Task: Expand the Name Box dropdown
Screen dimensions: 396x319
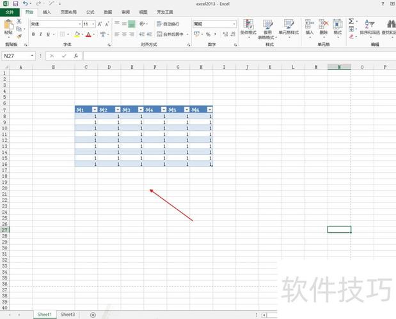Action: click(x=32, y=56)
